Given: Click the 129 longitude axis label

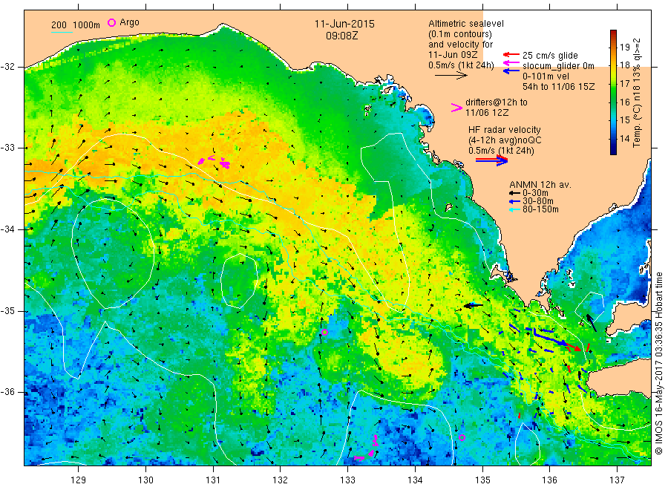Looking at the screenshot, I should [x=79, y=480].
